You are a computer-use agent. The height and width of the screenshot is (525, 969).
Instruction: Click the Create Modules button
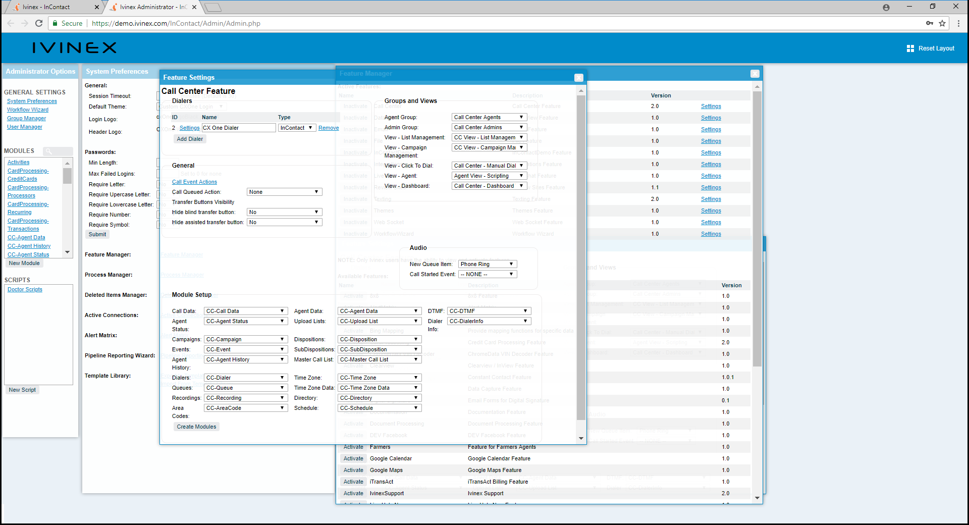point(196,427)
